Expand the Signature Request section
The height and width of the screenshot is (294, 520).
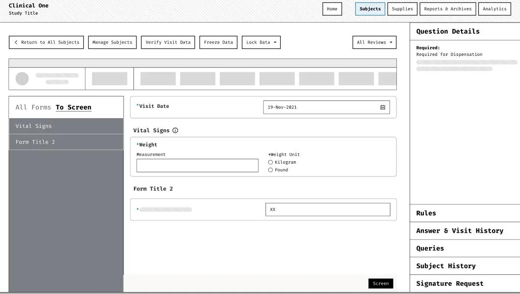pyautogui.click(x=465, y=283)
